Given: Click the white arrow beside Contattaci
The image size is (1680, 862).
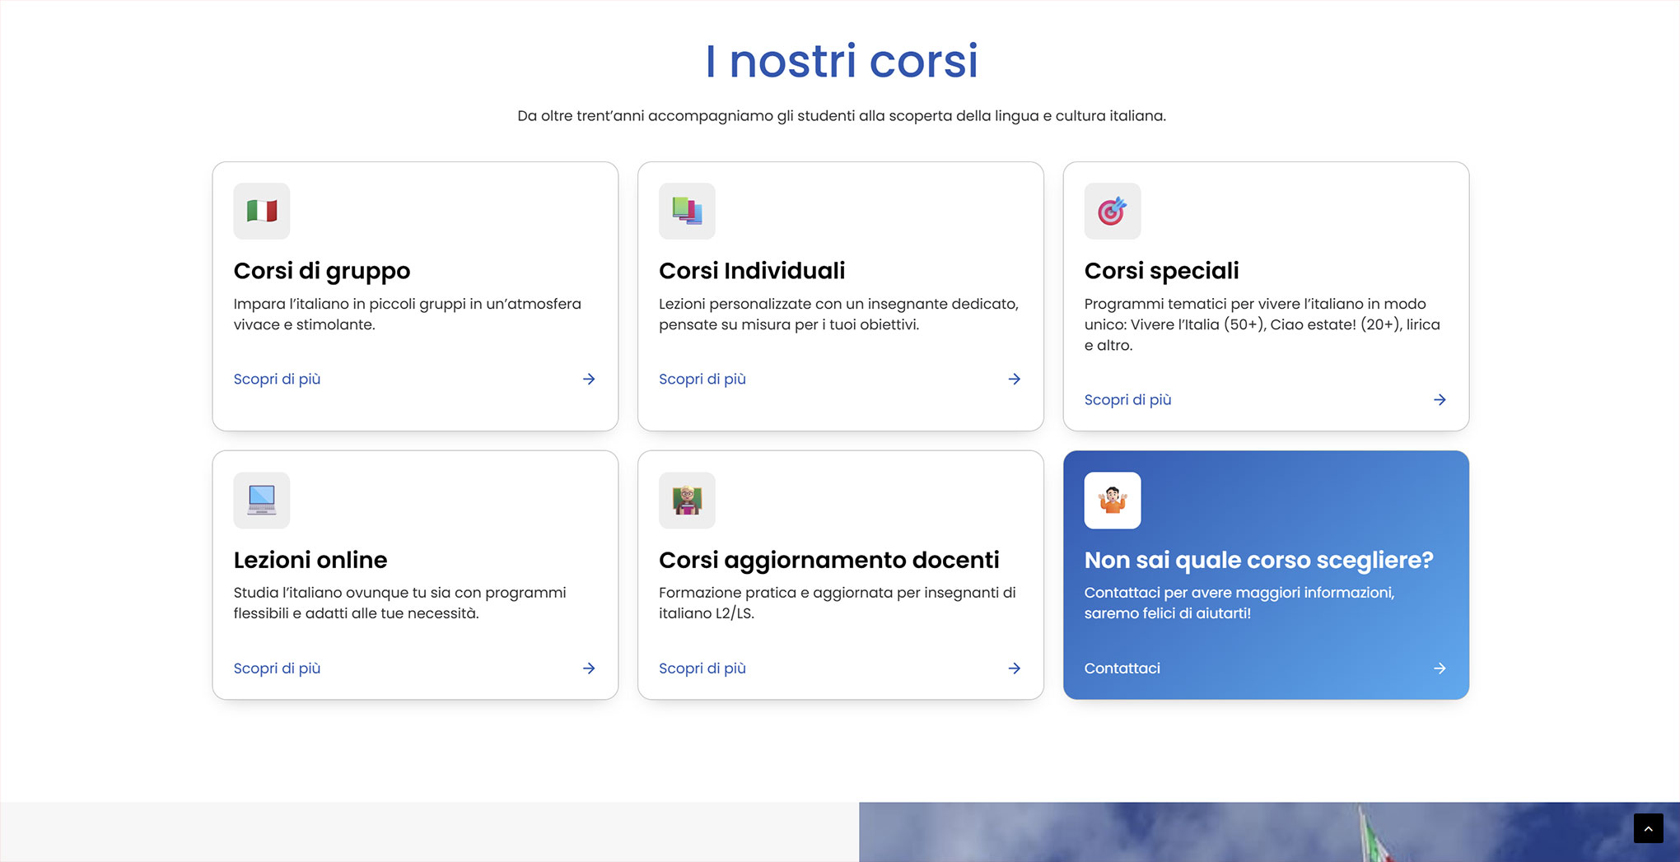Looking at the screenshot, I should [x=1439, y=669].
